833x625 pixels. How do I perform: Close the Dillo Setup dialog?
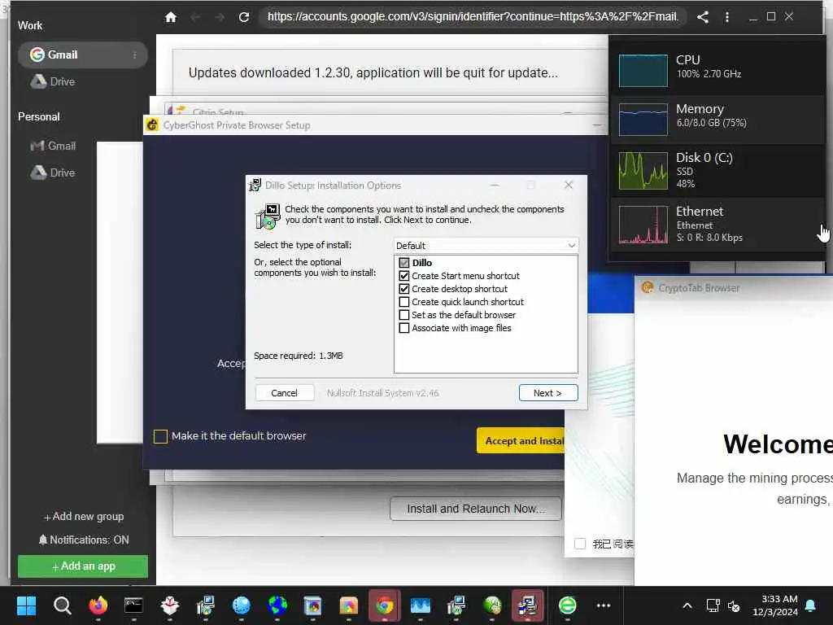[569, 185]
